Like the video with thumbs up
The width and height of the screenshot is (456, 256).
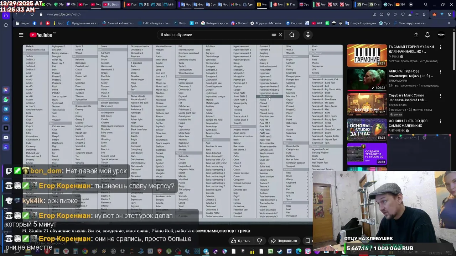(240, 241)
